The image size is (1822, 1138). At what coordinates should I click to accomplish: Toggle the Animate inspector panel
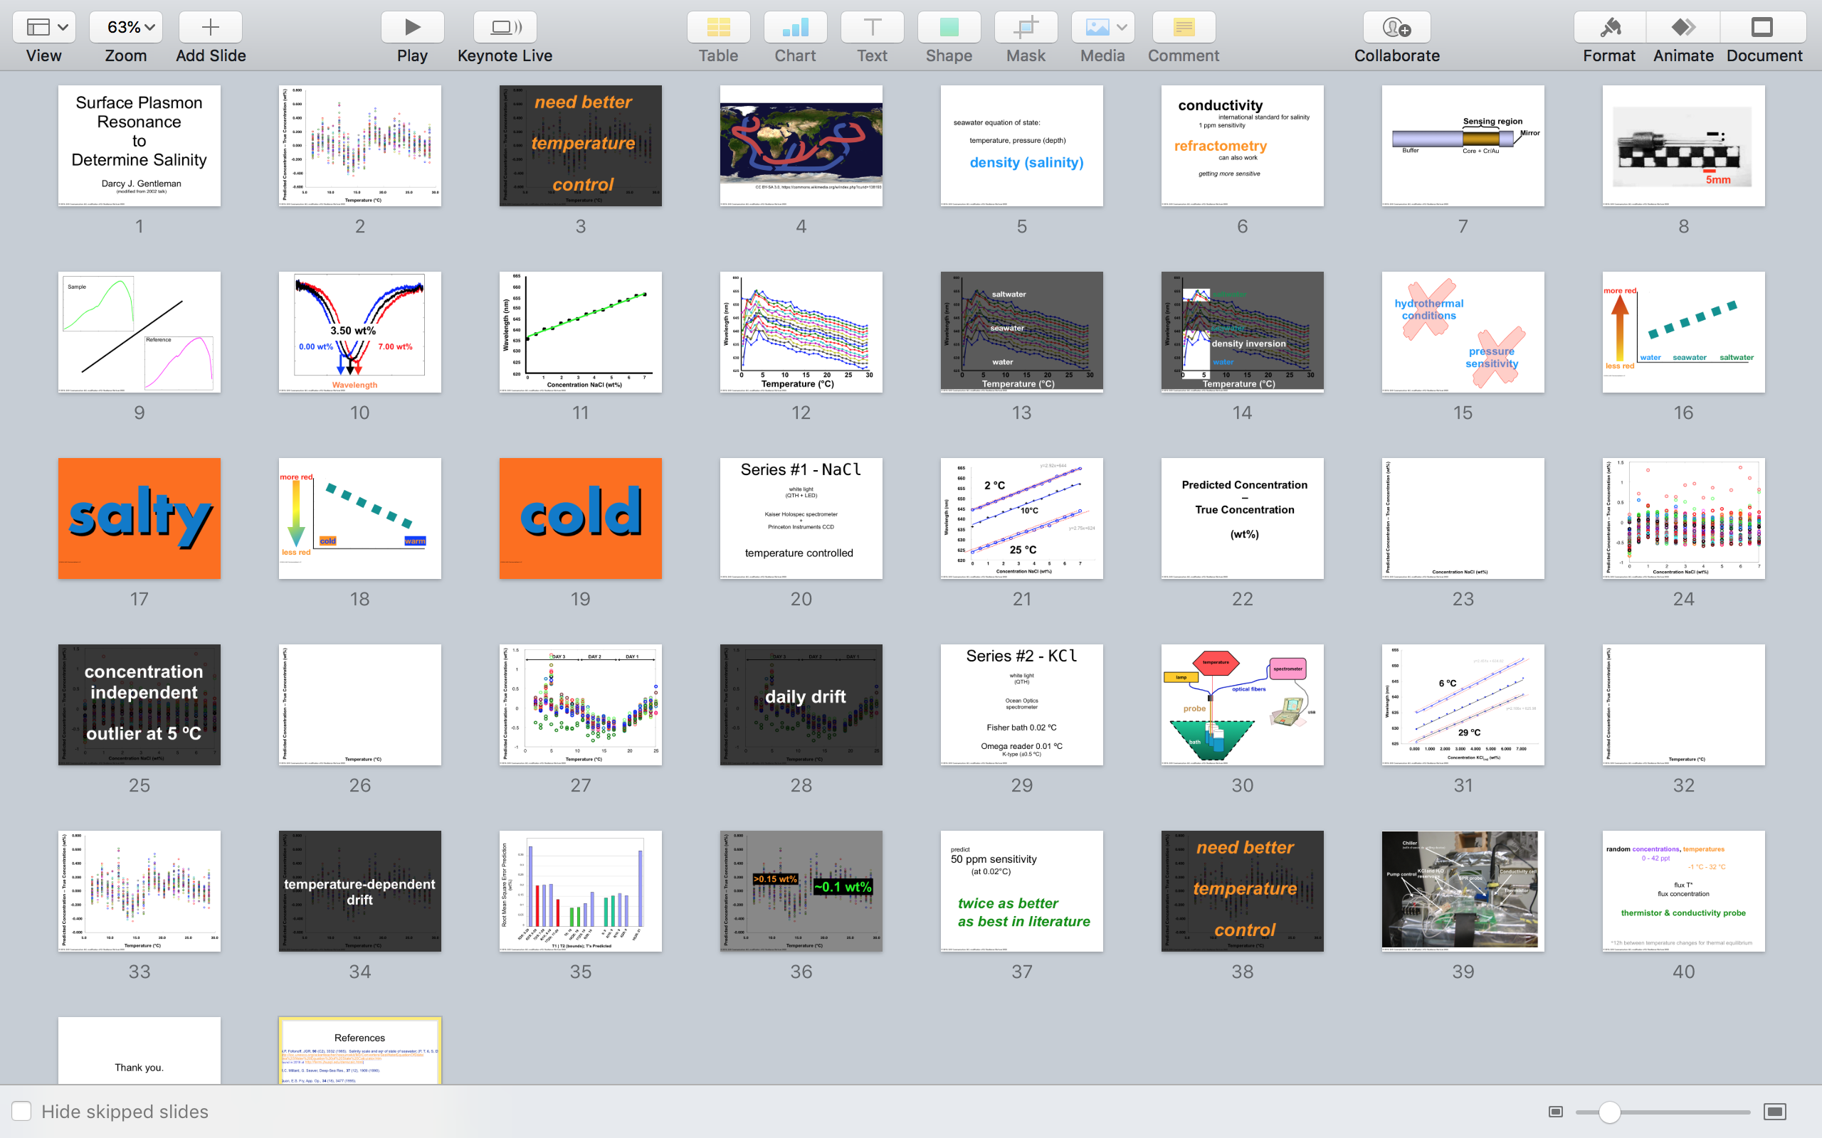[1683, 28]
